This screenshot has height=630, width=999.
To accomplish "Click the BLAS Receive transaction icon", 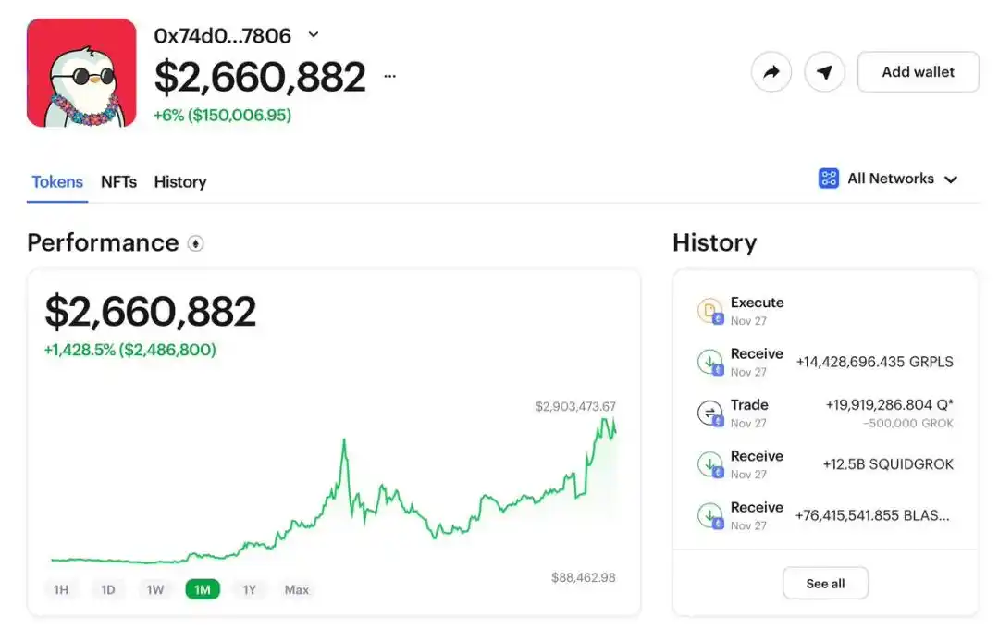I will [709, 515].
